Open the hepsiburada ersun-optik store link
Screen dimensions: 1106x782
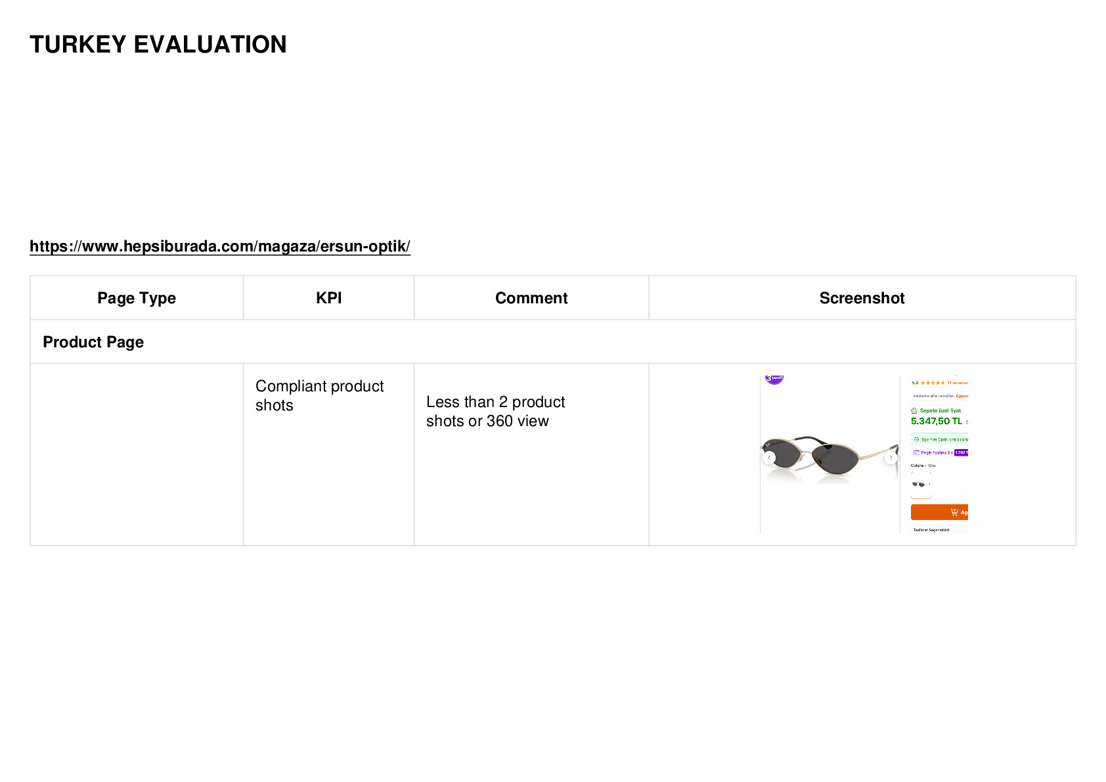click(x=220, y=246)
